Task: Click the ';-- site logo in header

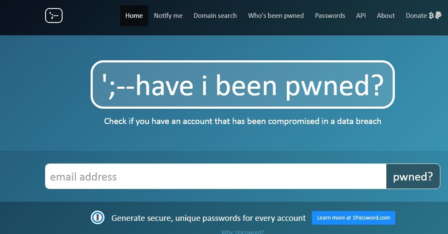Action: (x=54, y=16)
